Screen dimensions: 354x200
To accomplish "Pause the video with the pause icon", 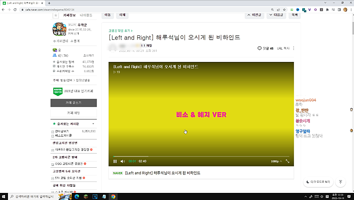I will (115, 161).
